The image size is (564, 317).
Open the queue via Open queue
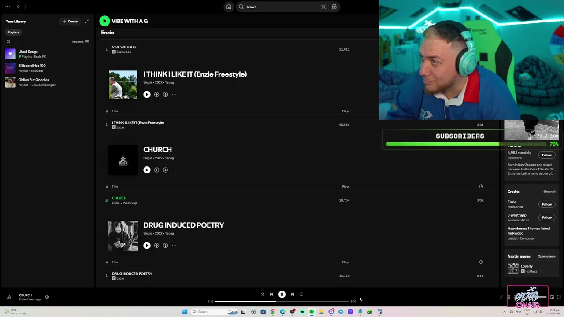546,256
